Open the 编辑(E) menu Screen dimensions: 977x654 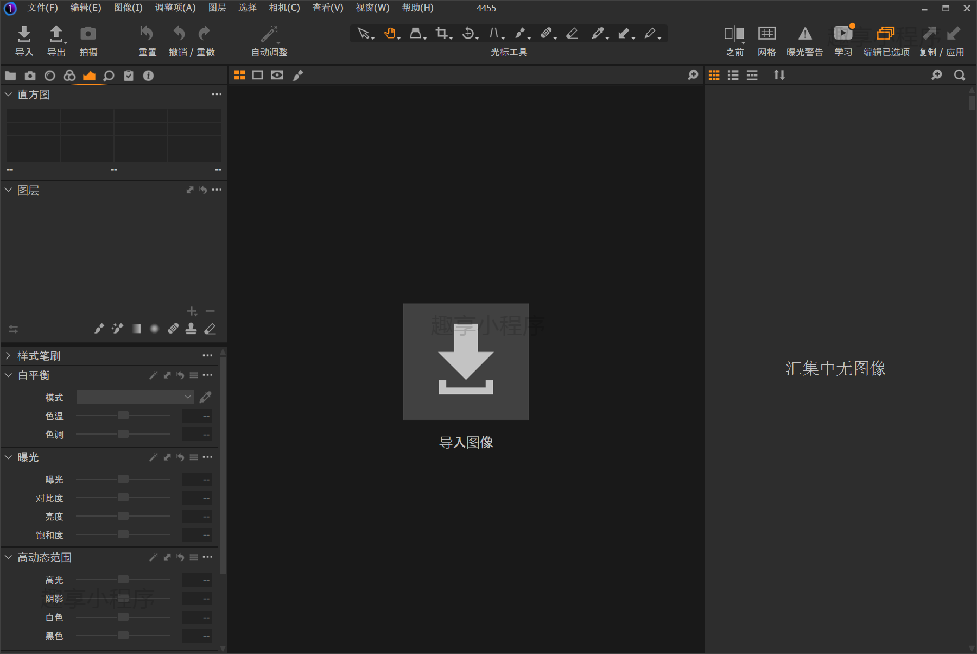[x=86, y=8]
